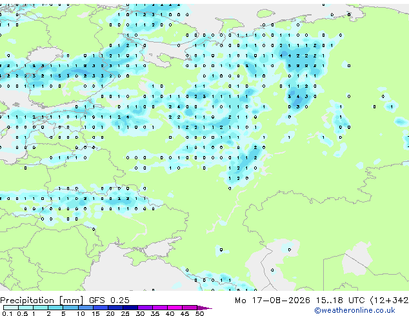
Task: Pick the 45–50 mm legend swatch
Action: (190, 308)
